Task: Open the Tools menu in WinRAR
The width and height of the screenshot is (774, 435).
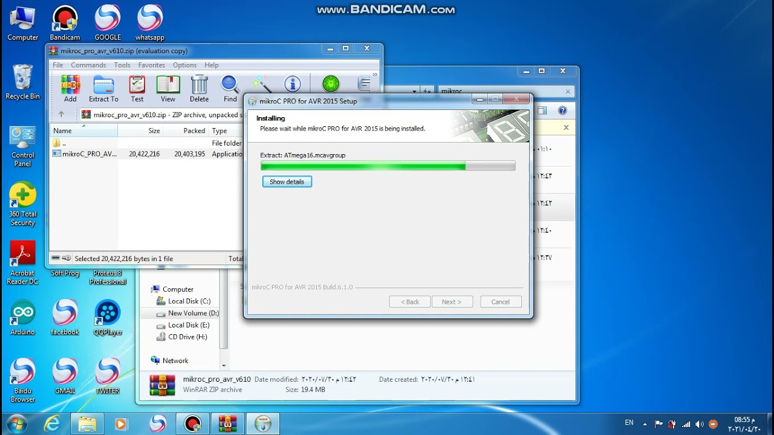Action: pyautogui.click(x=122, y=65)
